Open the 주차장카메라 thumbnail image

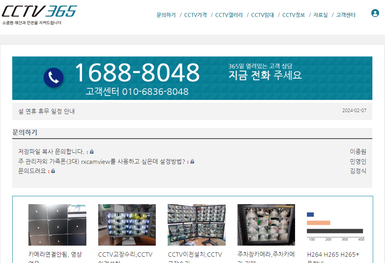[x=266, y=225]
